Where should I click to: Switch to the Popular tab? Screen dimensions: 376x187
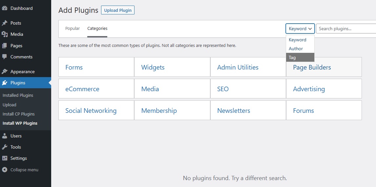[73, 29]
